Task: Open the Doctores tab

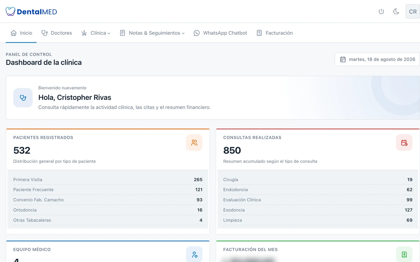Action: 57,33
